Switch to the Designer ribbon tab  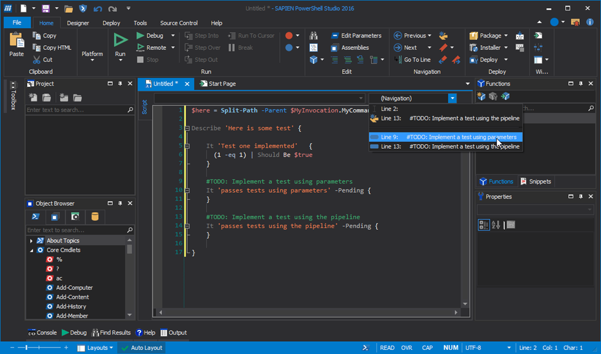click(x=78, y=23)
